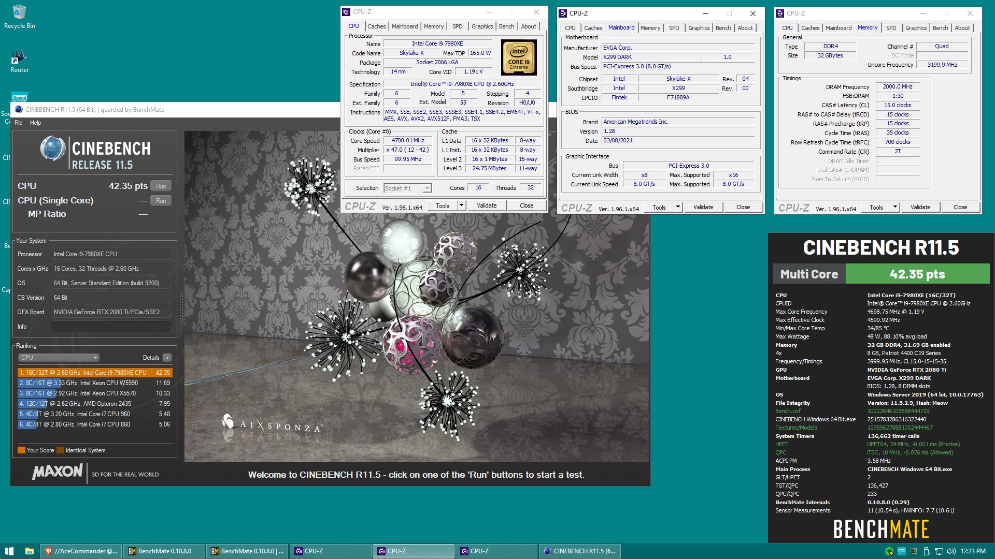Image resolution: width=995 pixels, height=559 pixels.
Task: Click the BIOS Date 03/08/2021 field
Action: pyautogui.click(x=678, y=141)
